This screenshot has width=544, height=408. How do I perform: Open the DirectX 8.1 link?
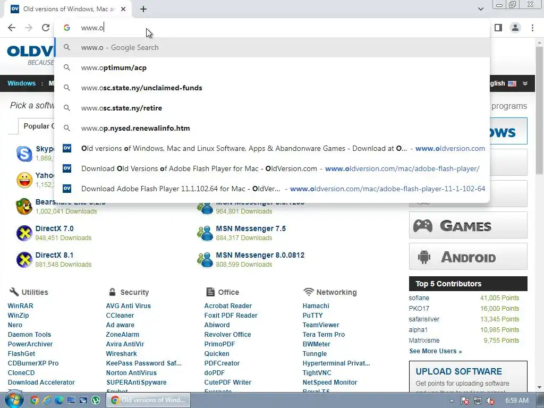(55, 255)
